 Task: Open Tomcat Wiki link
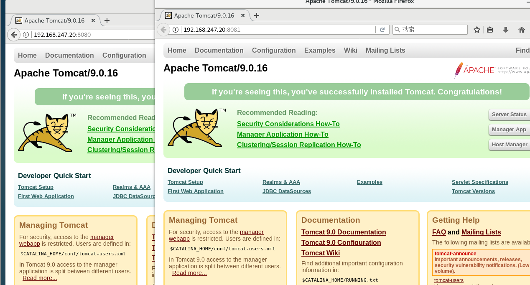[x=321, y=253]
